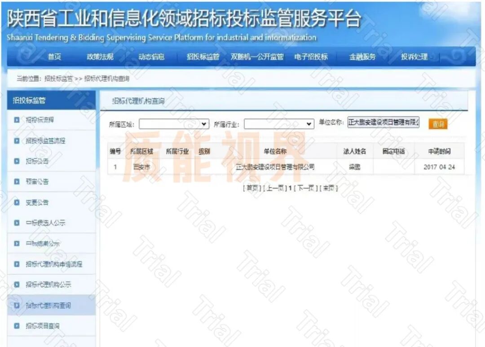Click the arrow icon beside 变更公告
The height and width of the screenshot is (347, 485).
coord(17,203)
